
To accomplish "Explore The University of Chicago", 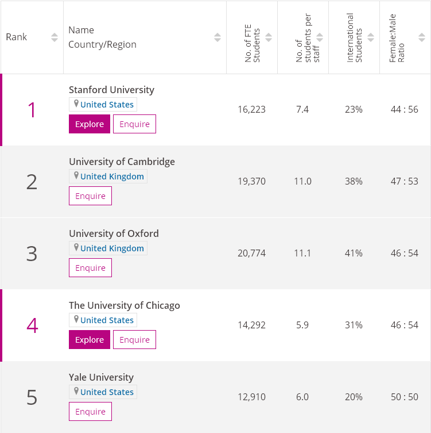I will point(90,340).
